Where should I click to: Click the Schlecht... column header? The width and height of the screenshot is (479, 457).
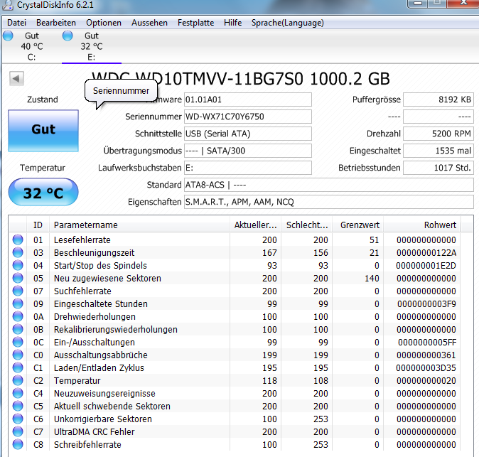click(x=307, y=225)
